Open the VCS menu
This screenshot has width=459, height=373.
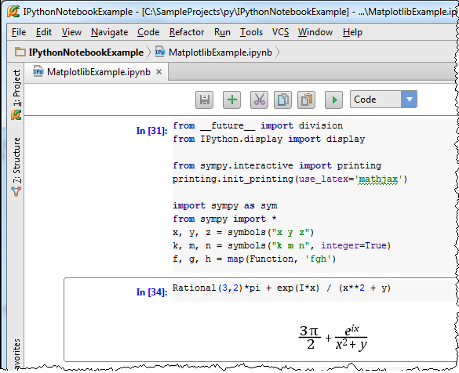pos(280,32)
